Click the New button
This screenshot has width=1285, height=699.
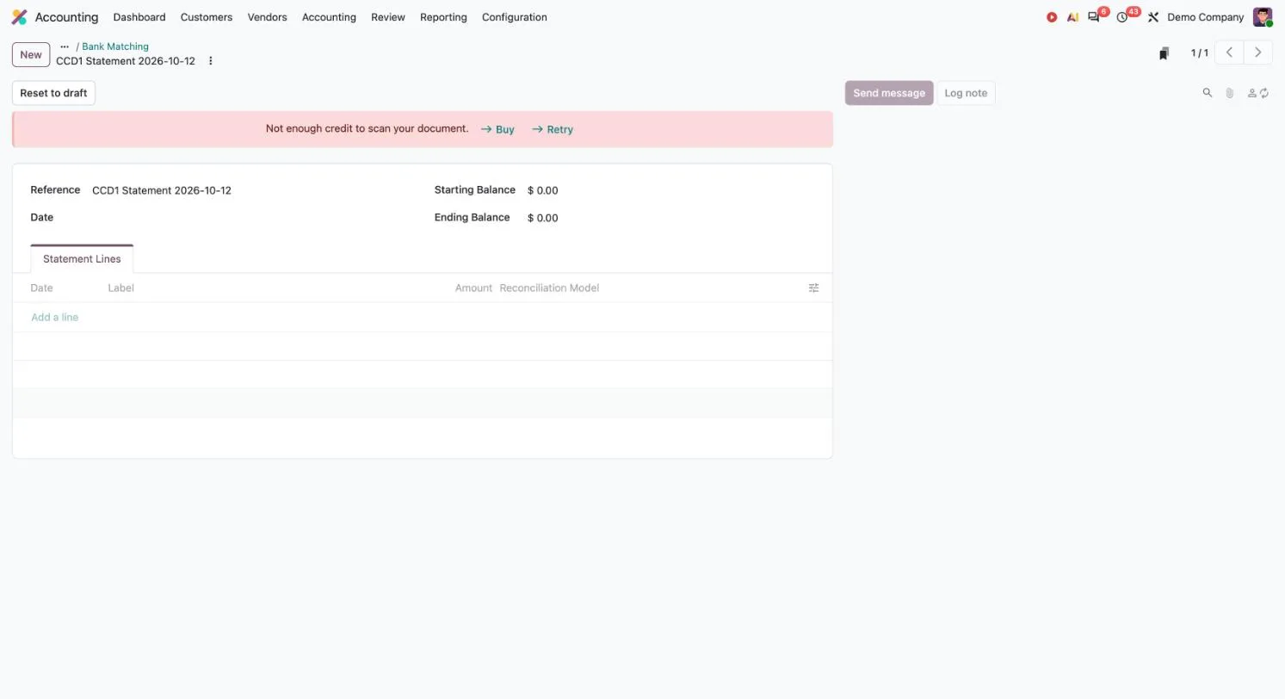pos(31,54)
